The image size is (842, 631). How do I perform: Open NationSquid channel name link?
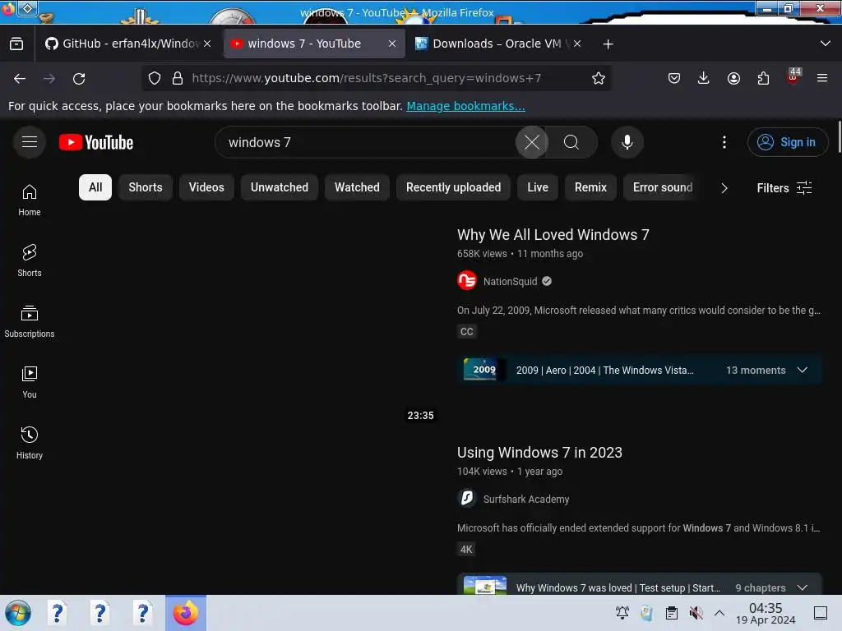(x=510, y=281)
